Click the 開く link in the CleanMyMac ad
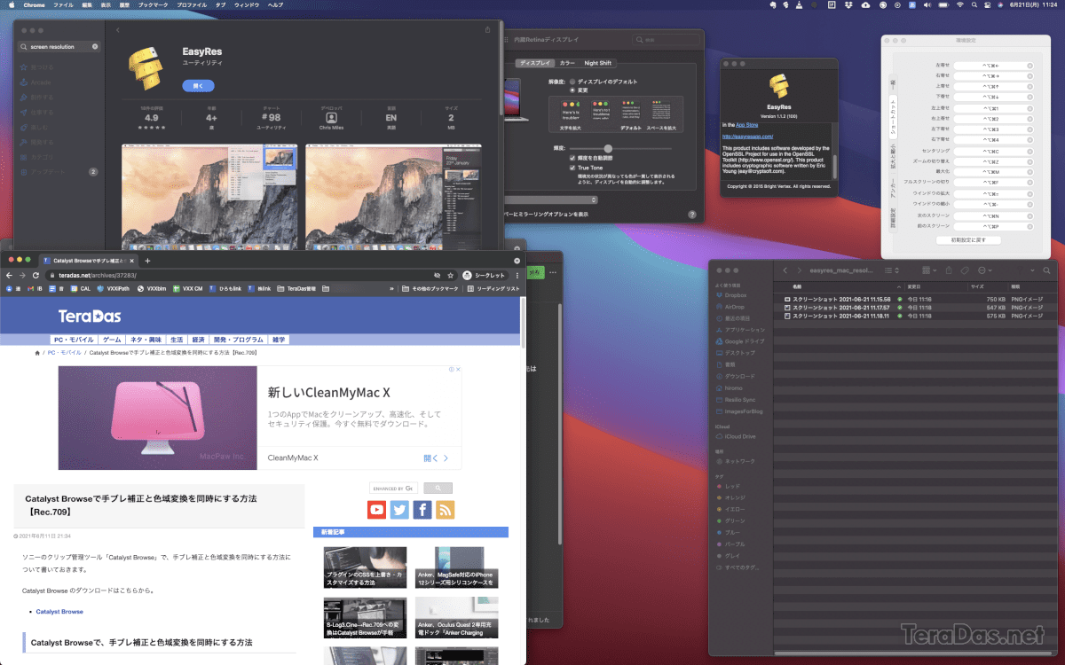Screen dimensions: 1065x665 point(436,458)
